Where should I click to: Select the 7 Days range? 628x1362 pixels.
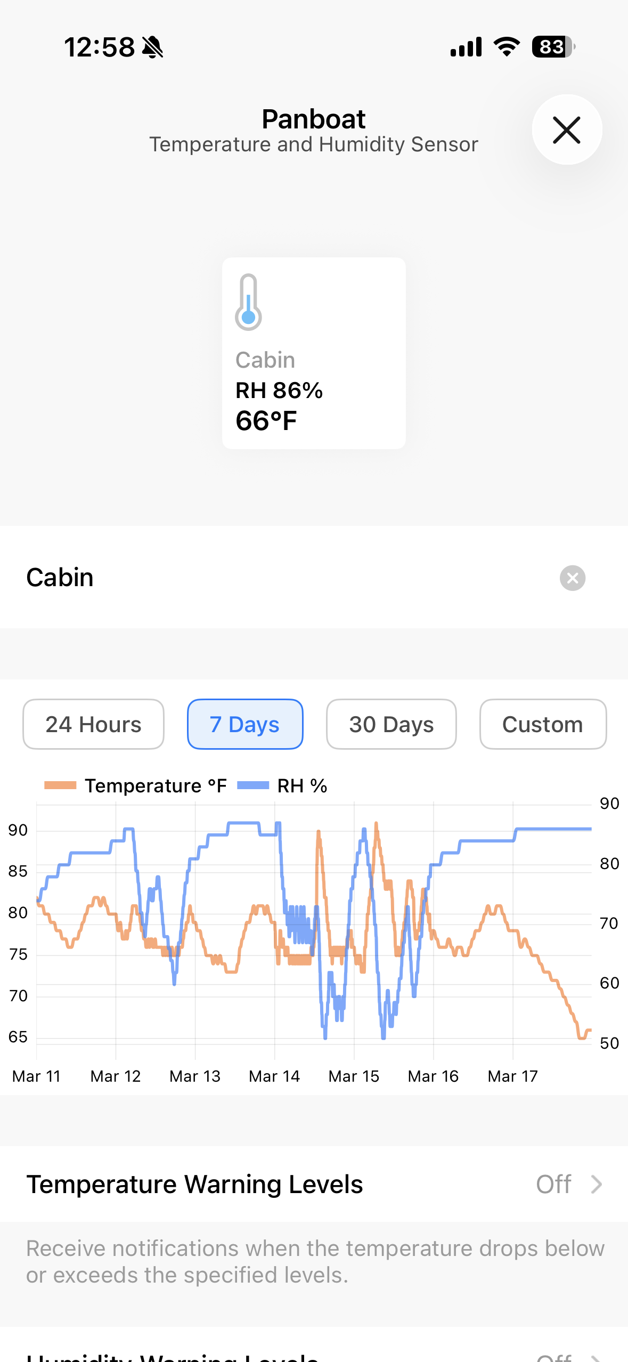245,724
